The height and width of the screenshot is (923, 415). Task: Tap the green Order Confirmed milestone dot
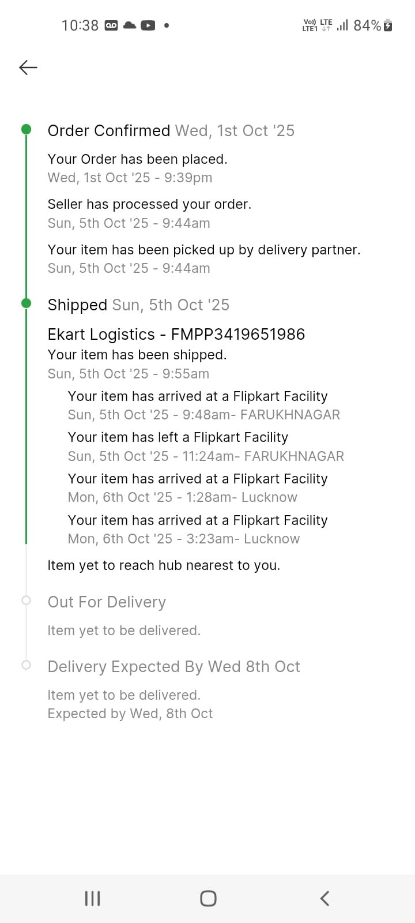point(26,129)
